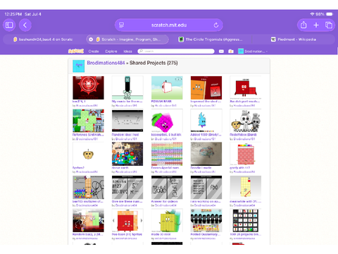Select the Scratch - Imagine, Program tab

tap(127, 40)
